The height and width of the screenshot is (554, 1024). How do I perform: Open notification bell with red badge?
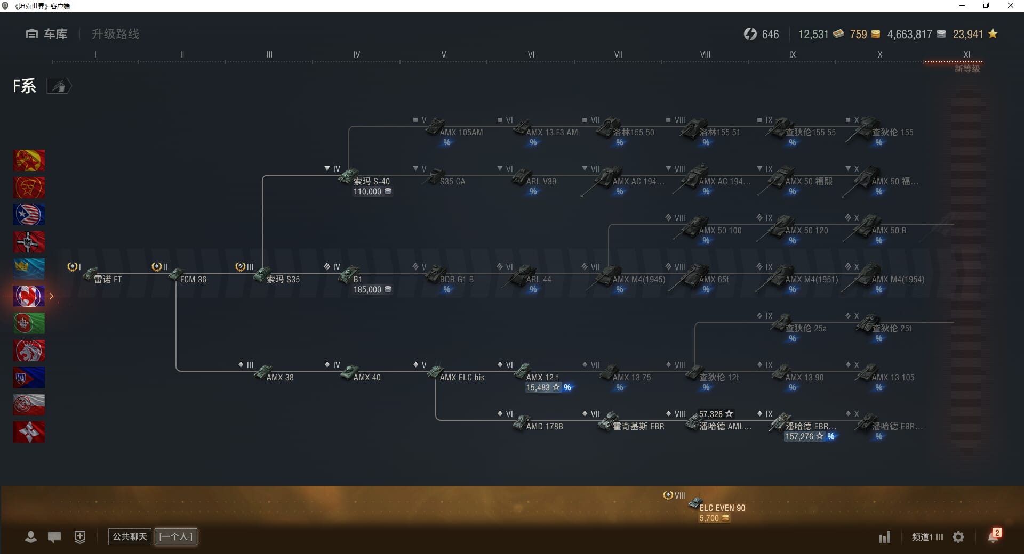click(x=993, y=536)
